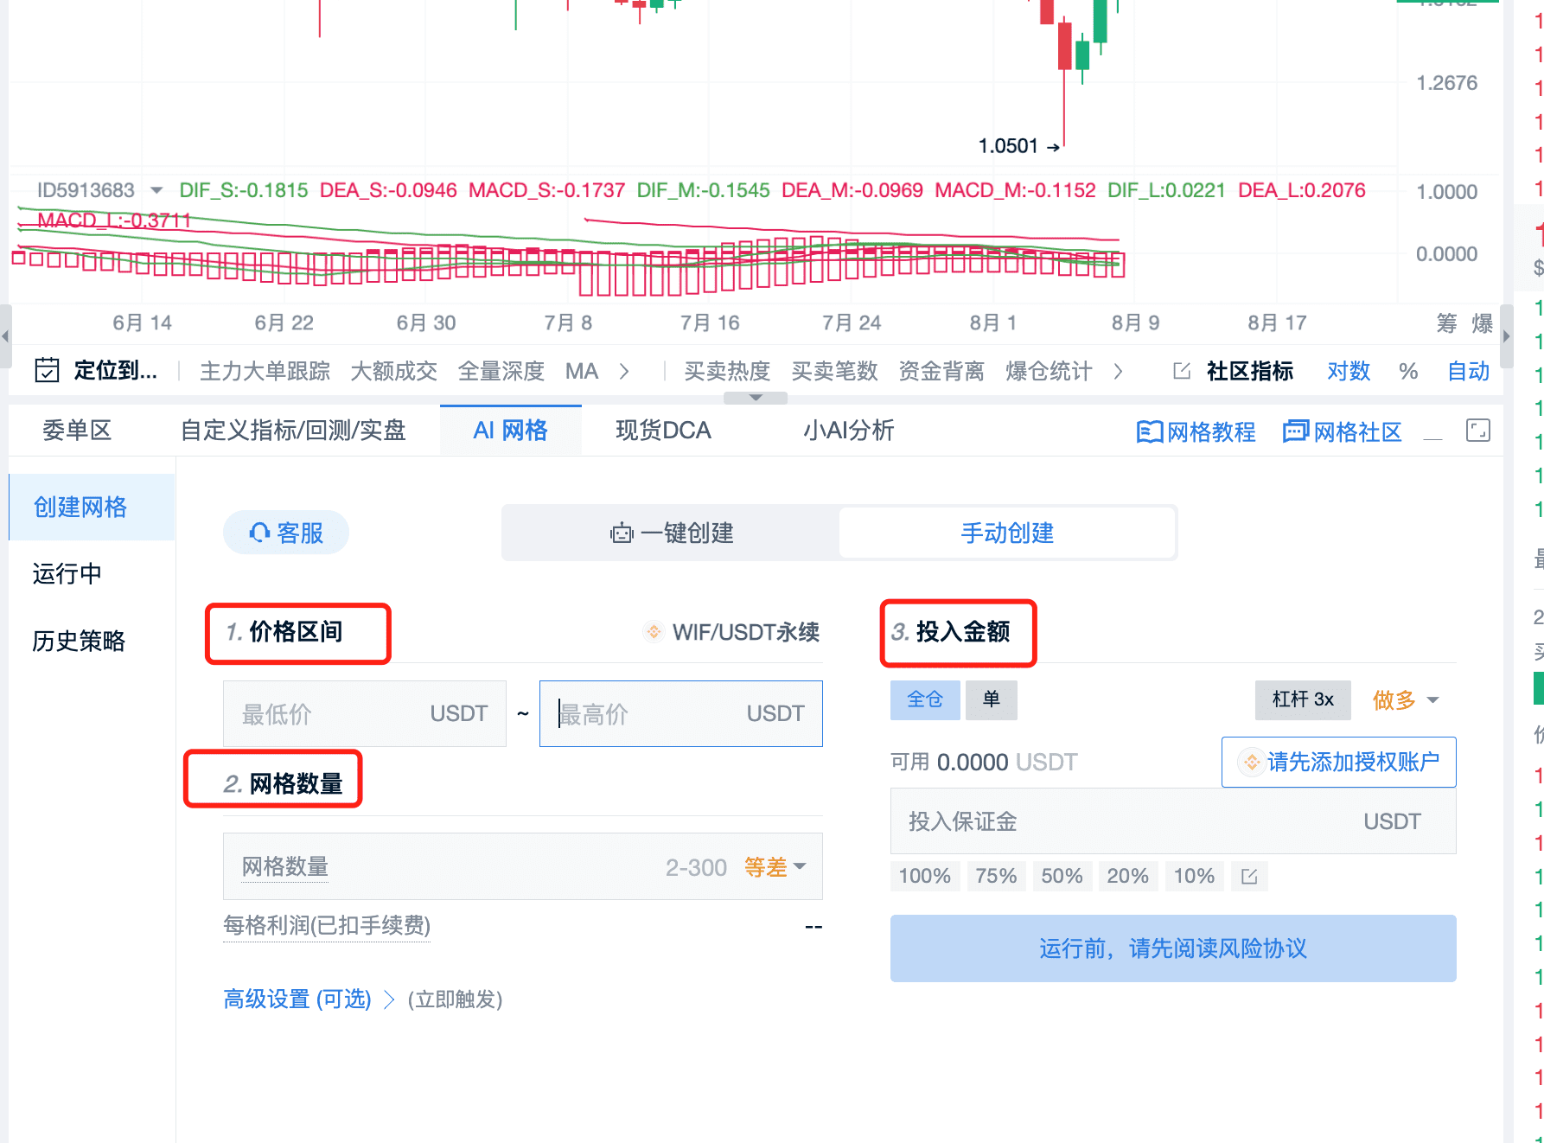
Task: Enable 买卖笔数 indicator
Action: tap(834, 371)
